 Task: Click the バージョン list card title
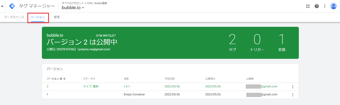tap(55, 69)
